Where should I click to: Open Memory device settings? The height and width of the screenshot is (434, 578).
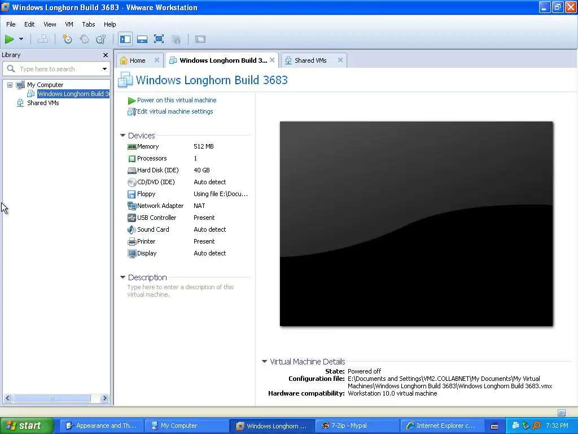tap(147, 146)
